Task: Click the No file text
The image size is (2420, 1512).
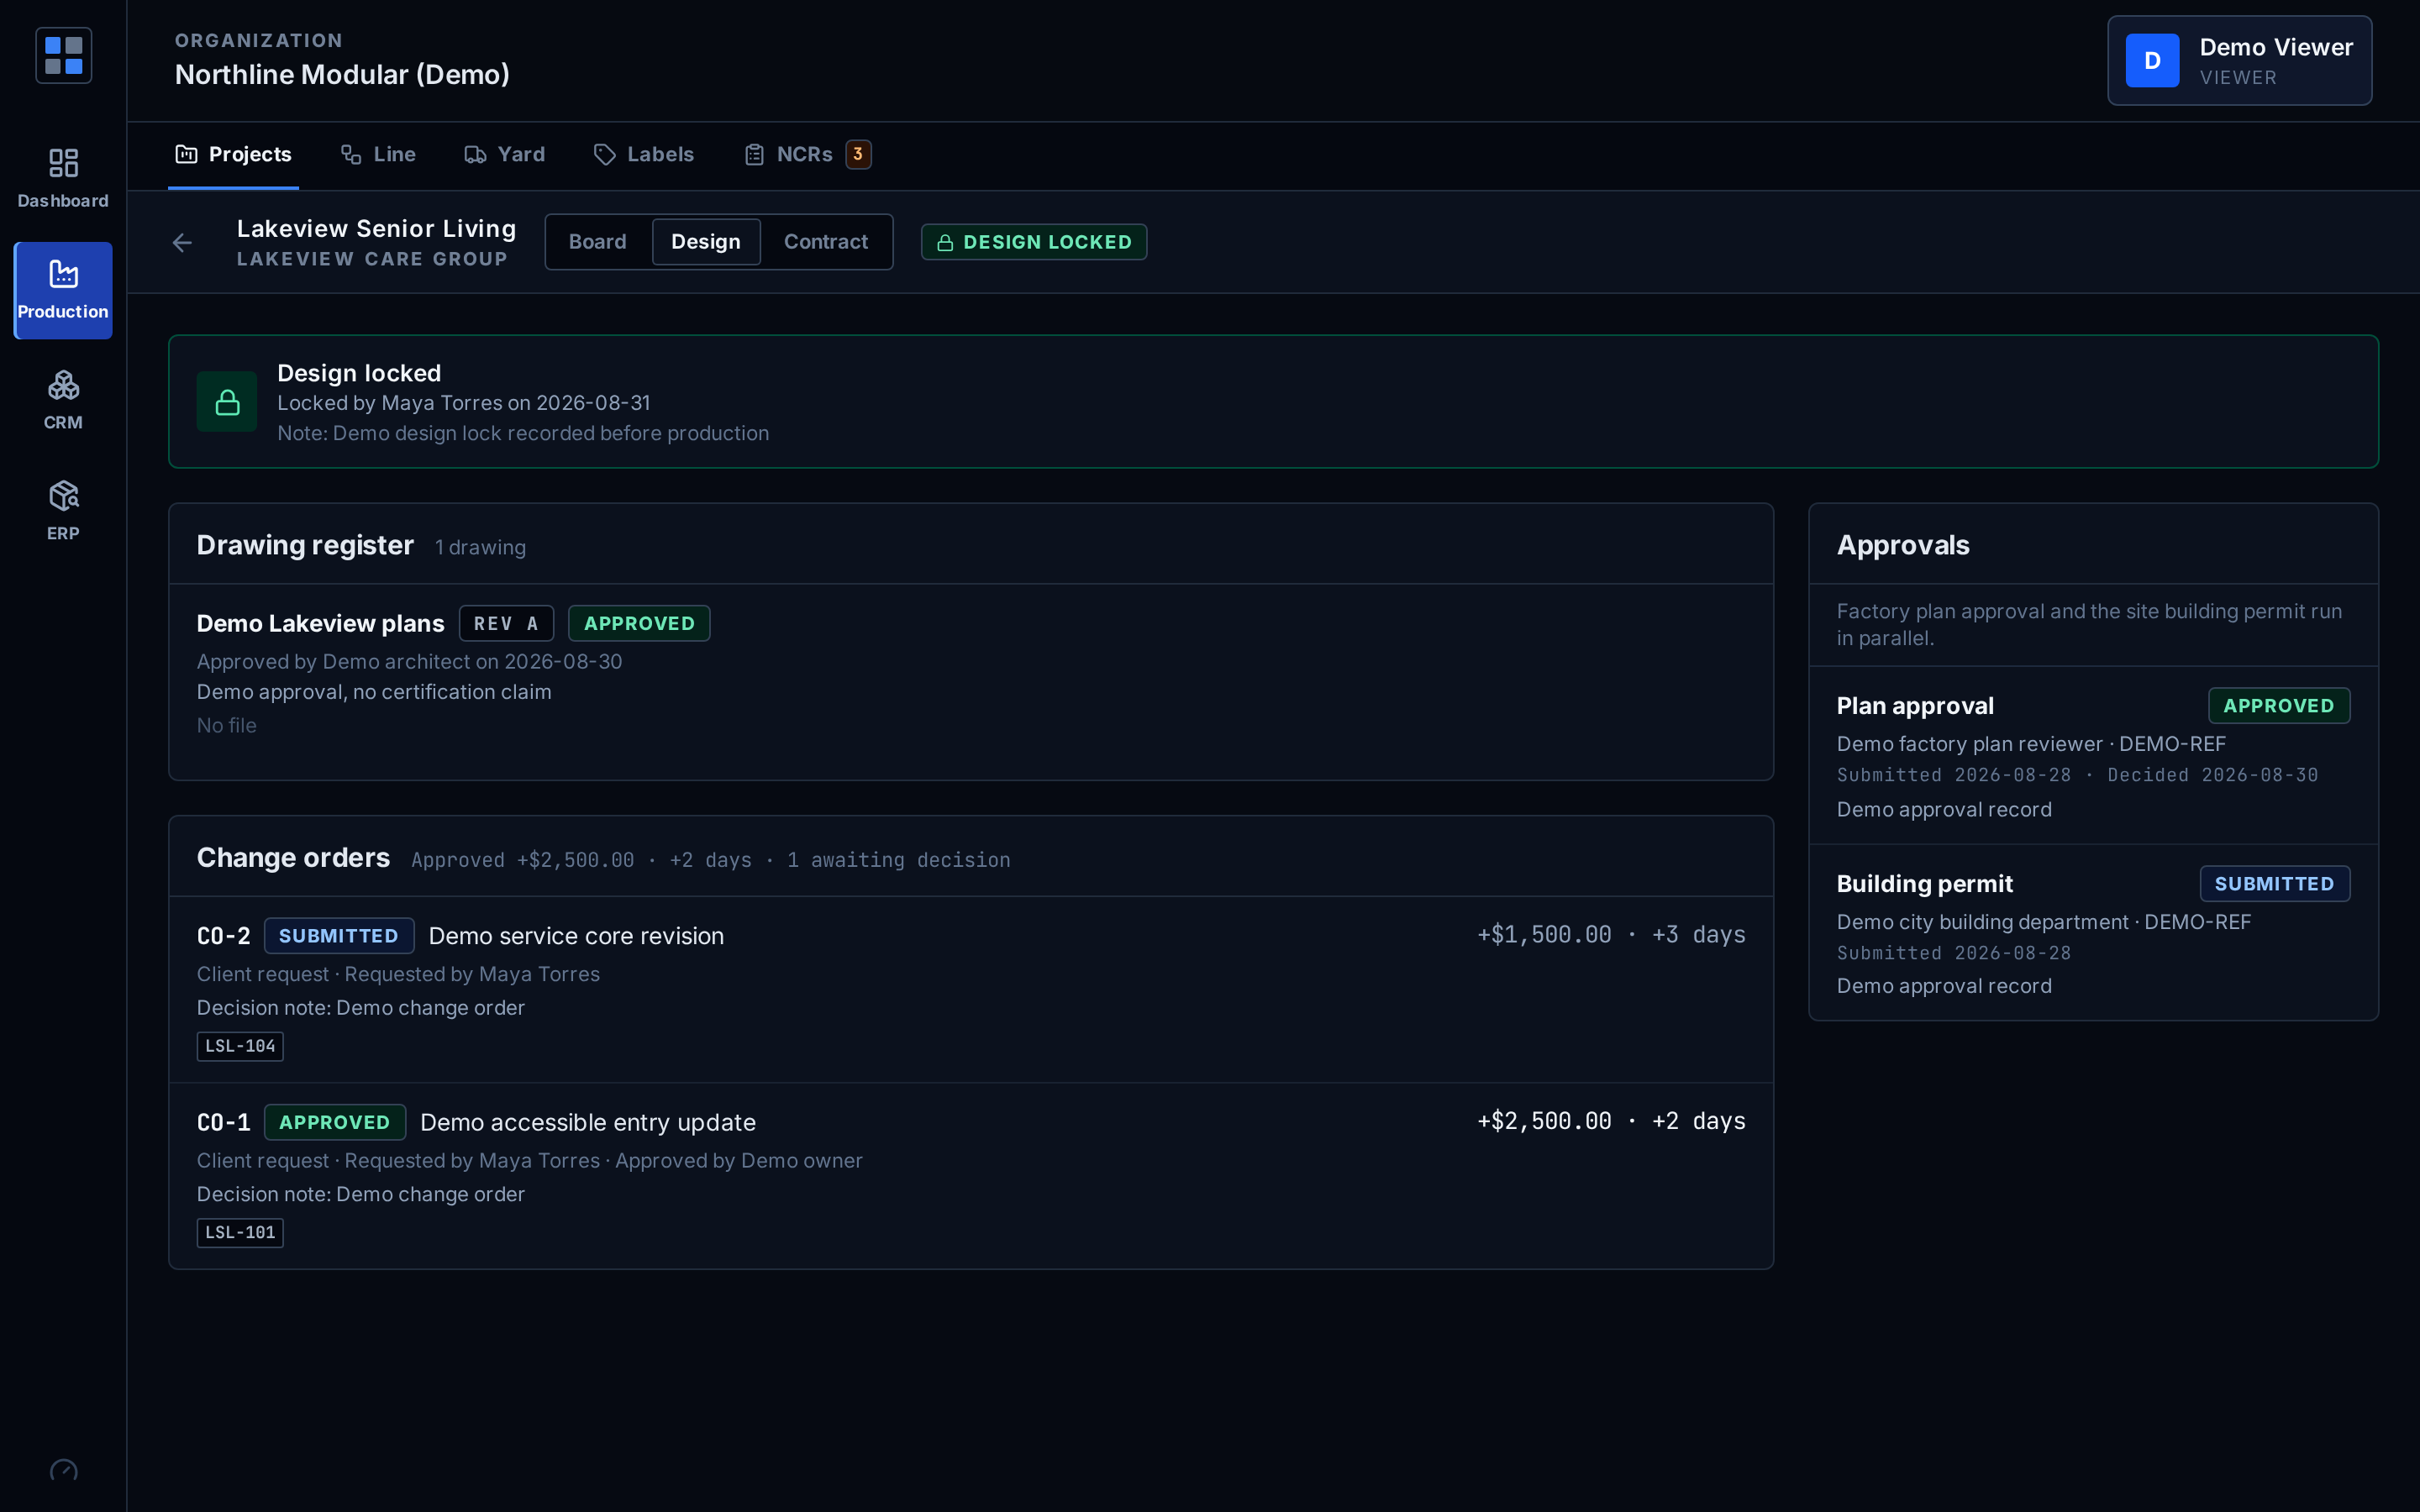Action: pos(227,725)
